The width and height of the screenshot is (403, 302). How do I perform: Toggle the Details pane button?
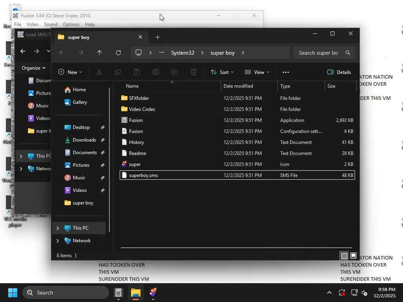[x=339, y=72]
